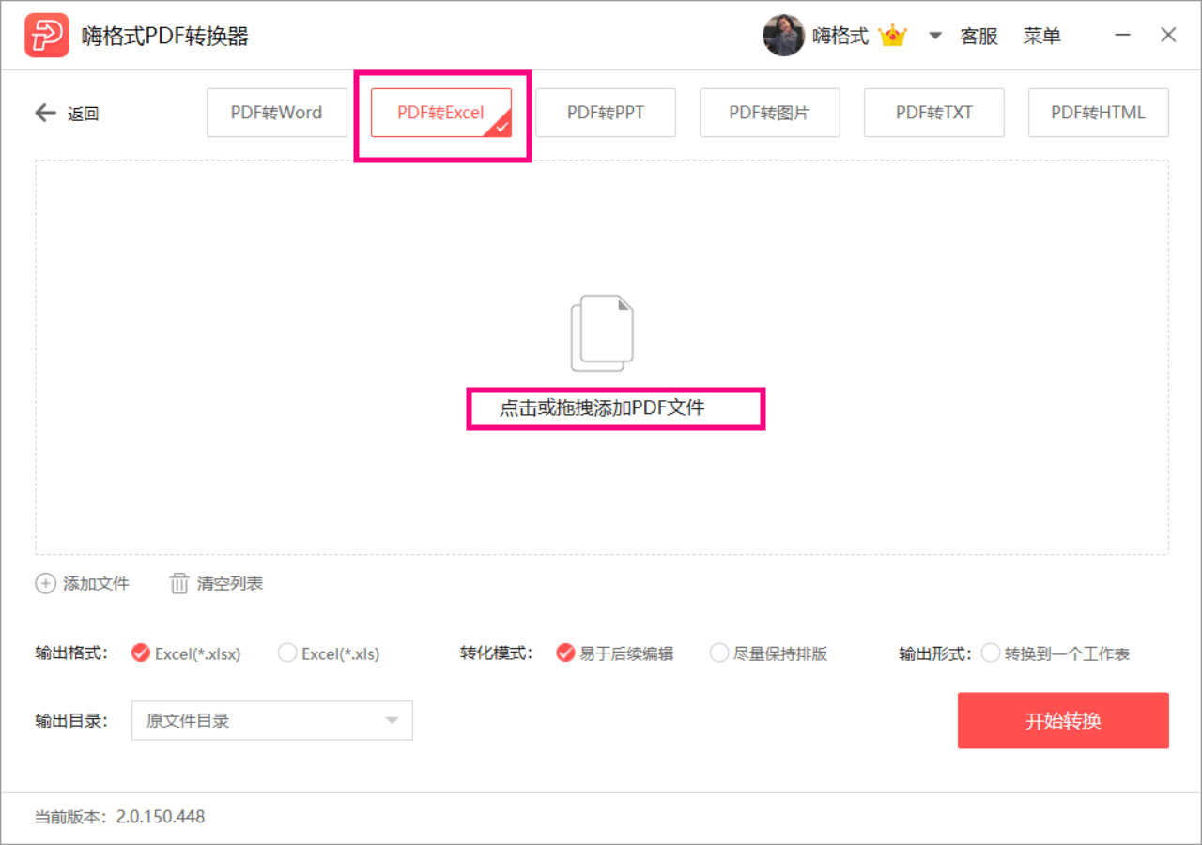Image resolution: width=1202 pixels, height=845 pixels.
Task: Click the 嗨格式PDF转换器 app logo icon
Action: [x=47, y=36]
